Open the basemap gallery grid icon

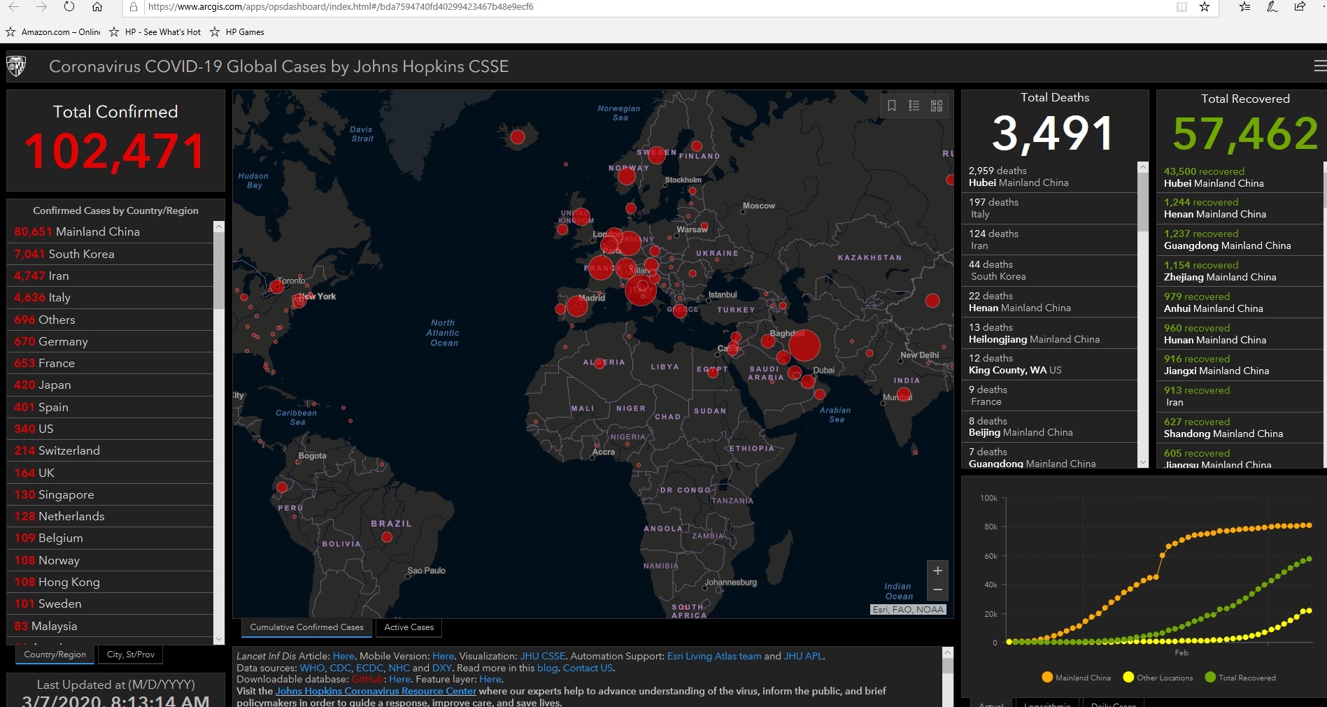(x=937, y=106)
